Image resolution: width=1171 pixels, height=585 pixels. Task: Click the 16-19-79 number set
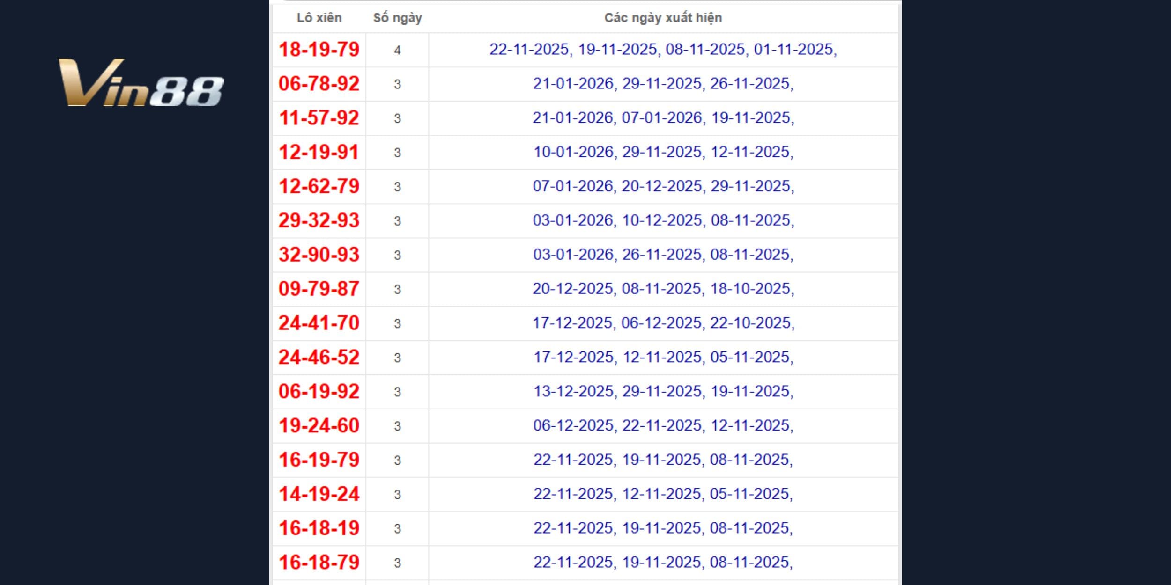[319, 460]
